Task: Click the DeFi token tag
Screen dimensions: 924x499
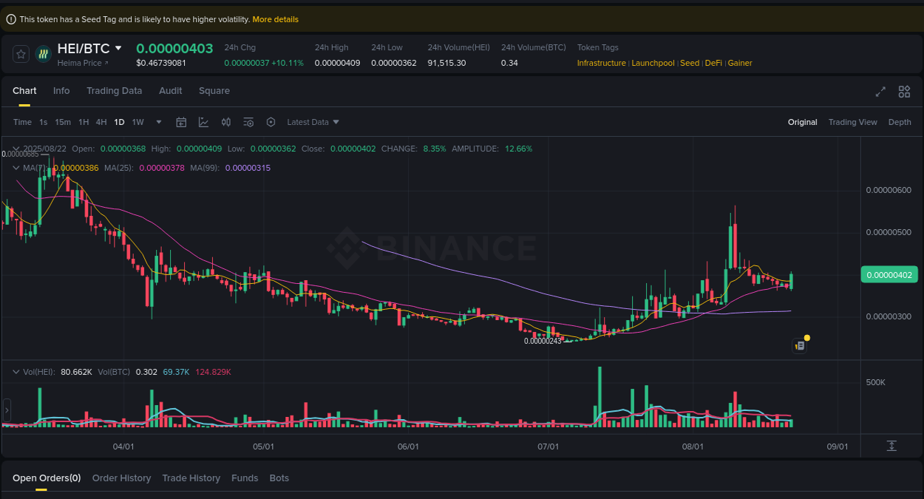Action: point(713,63)
